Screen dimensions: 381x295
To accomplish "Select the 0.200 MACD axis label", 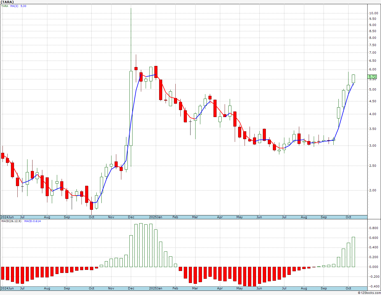I will (373, 257).
